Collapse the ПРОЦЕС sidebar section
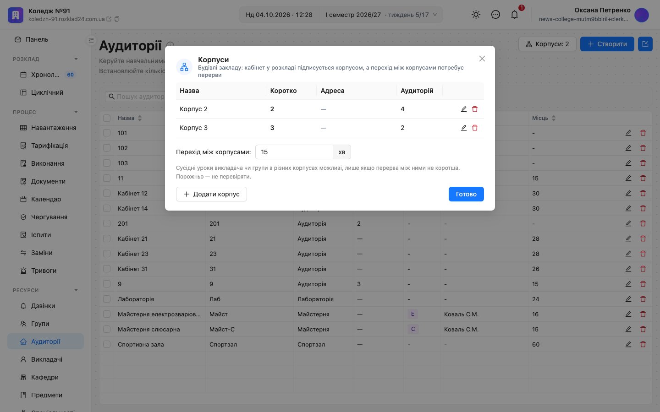This screenshot has width=660, height=412. 76,112
